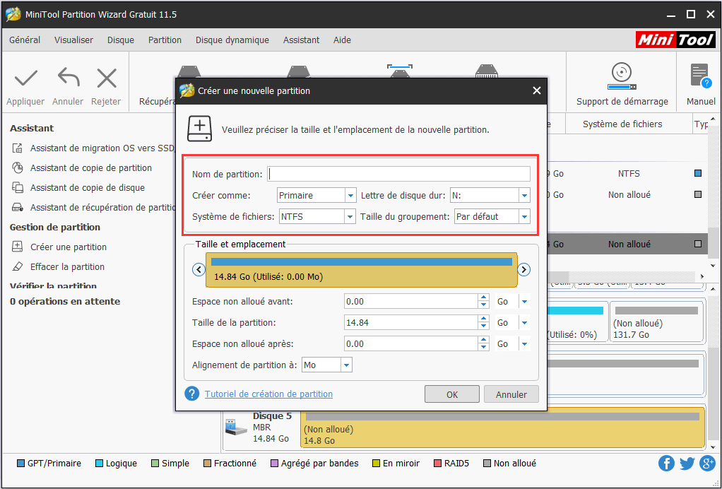Open Support de démarrage media tool
Viewport: 722px width, 489px height.
click(x=622, y=84)
